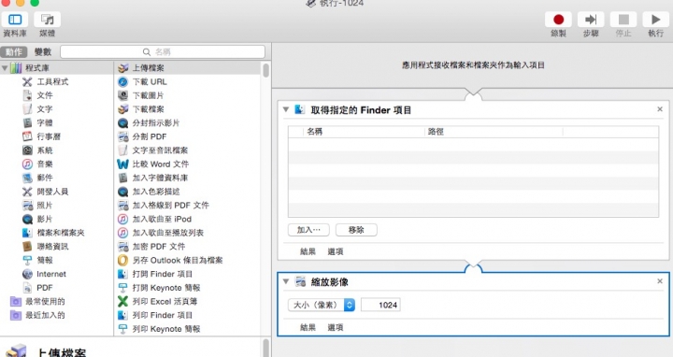Screen dimensions: 673x357
Task: Select the 開發人員 developer category
Action: (52, 192)
